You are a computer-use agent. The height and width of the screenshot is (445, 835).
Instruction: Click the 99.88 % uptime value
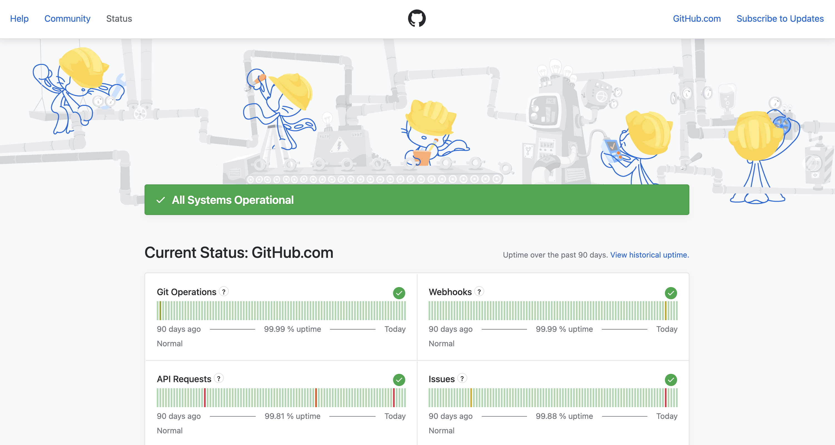[564, 416]
